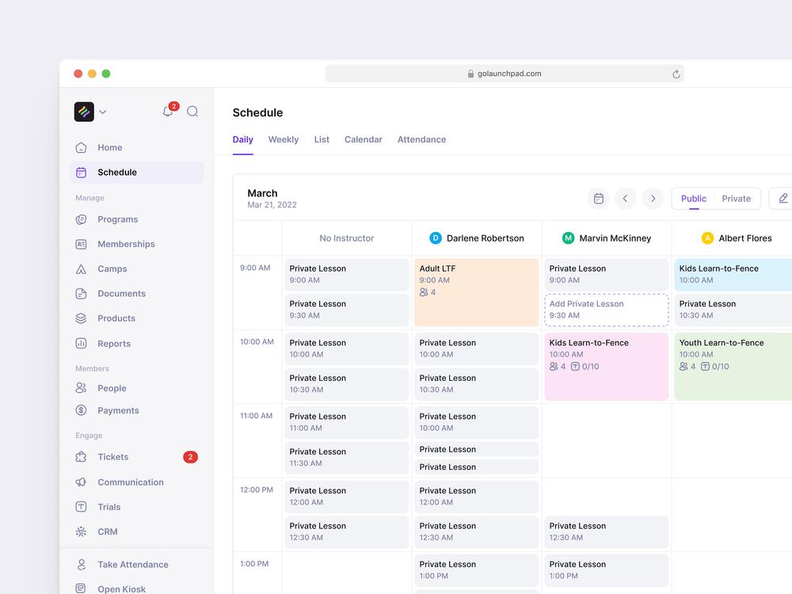Click Albert Flores's avatar
The image size is (792, 594).
[707, 238]
